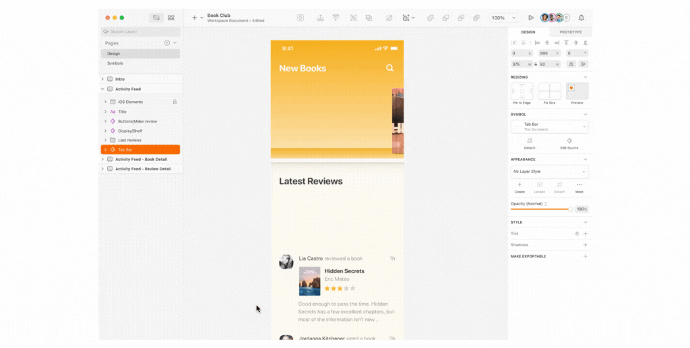Click the Backward arrange toolbar icon
The width and height of the screenshot is (690, 348).
[x=336, y=18]
